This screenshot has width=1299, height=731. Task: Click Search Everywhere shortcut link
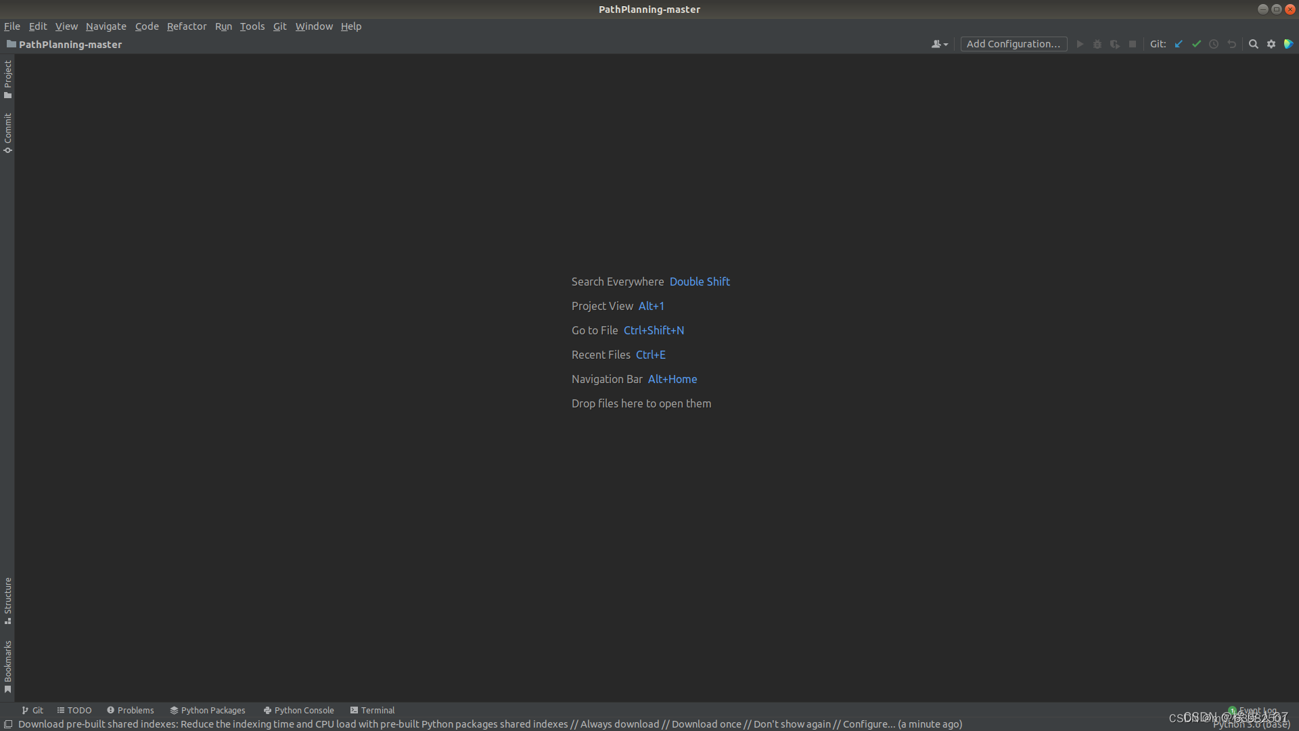700,281
